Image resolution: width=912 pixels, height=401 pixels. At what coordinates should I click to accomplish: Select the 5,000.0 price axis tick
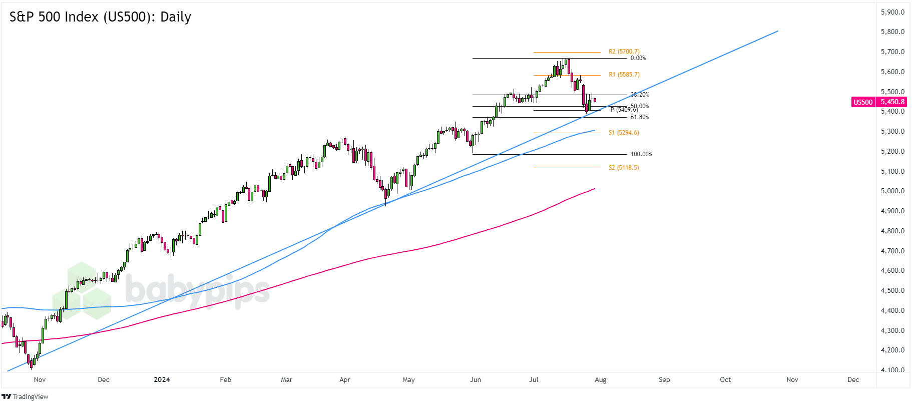pos(892,191)
